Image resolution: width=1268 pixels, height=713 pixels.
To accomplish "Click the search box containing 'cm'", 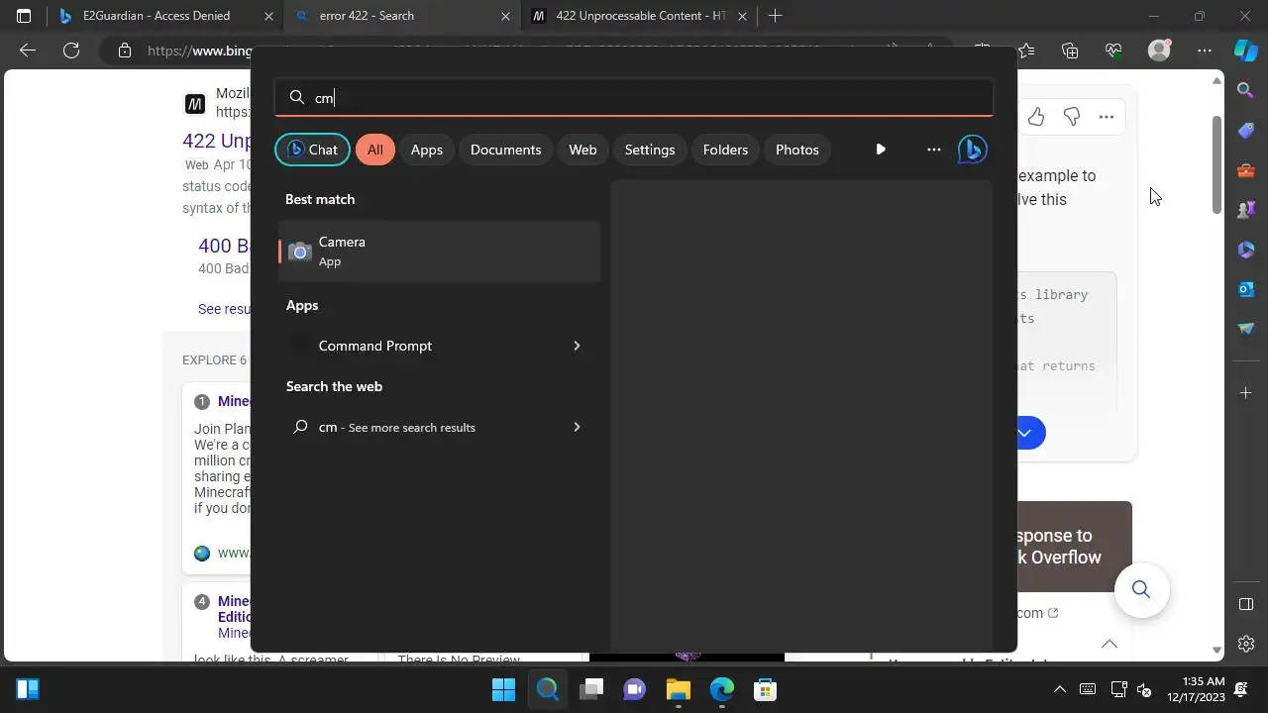I will (x=634, y=97).
